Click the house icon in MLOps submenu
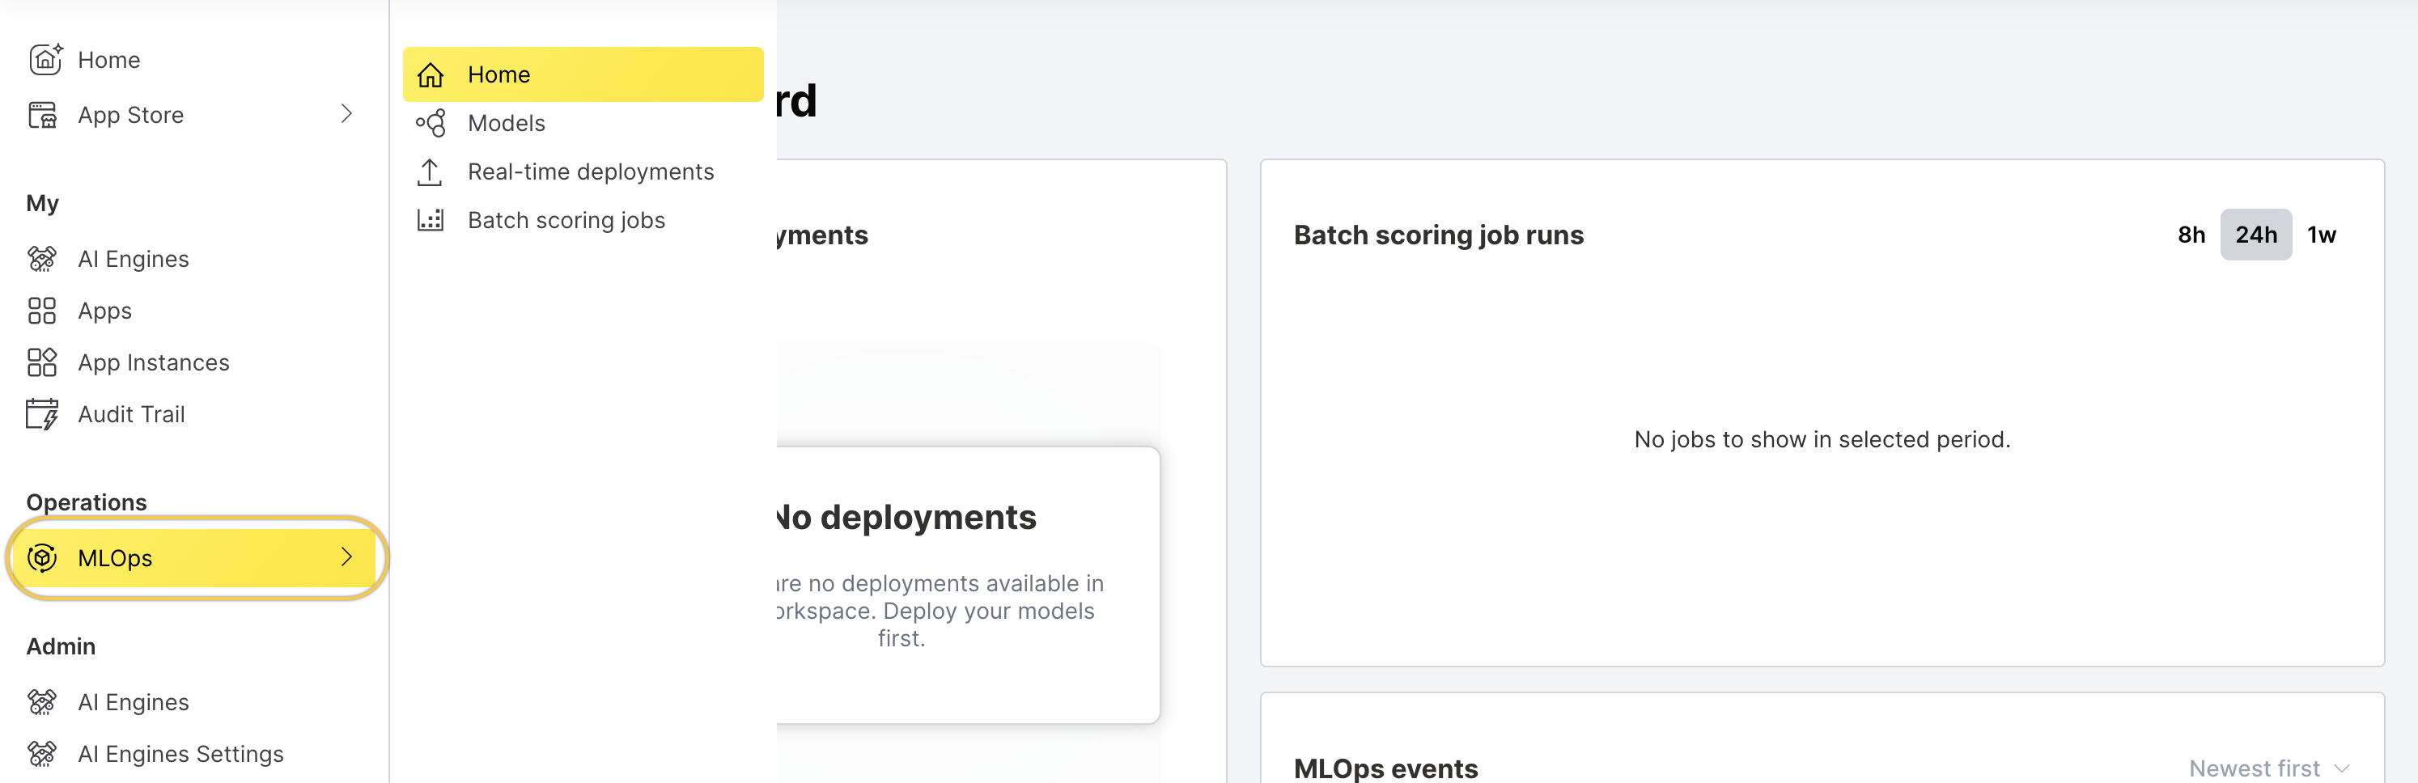 tap(430, 74)
